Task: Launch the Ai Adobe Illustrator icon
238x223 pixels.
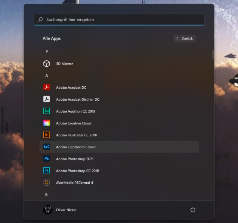Action: tap(46, 135)
